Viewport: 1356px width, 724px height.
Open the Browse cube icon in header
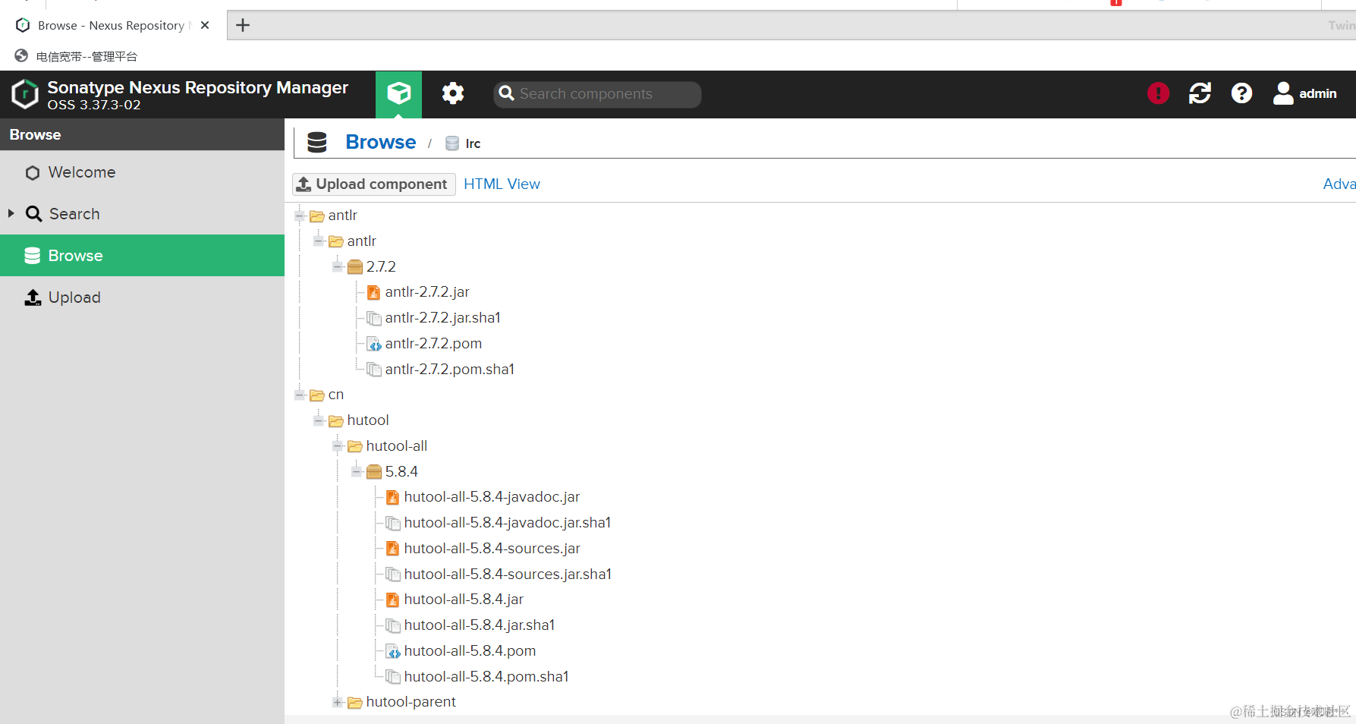click(x=398, y=93)
